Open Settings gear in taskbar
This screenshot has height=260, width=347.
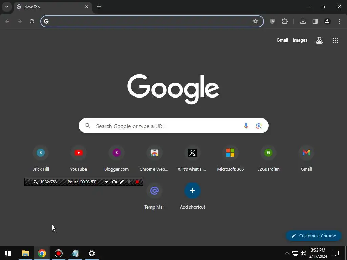91,253
